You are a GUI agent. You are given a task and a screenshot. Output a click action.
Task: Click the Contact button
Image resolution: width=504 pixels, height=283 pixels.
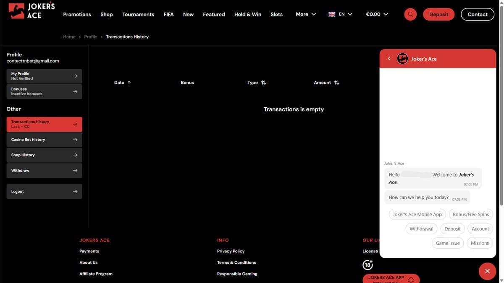click(x=478, y=14)
